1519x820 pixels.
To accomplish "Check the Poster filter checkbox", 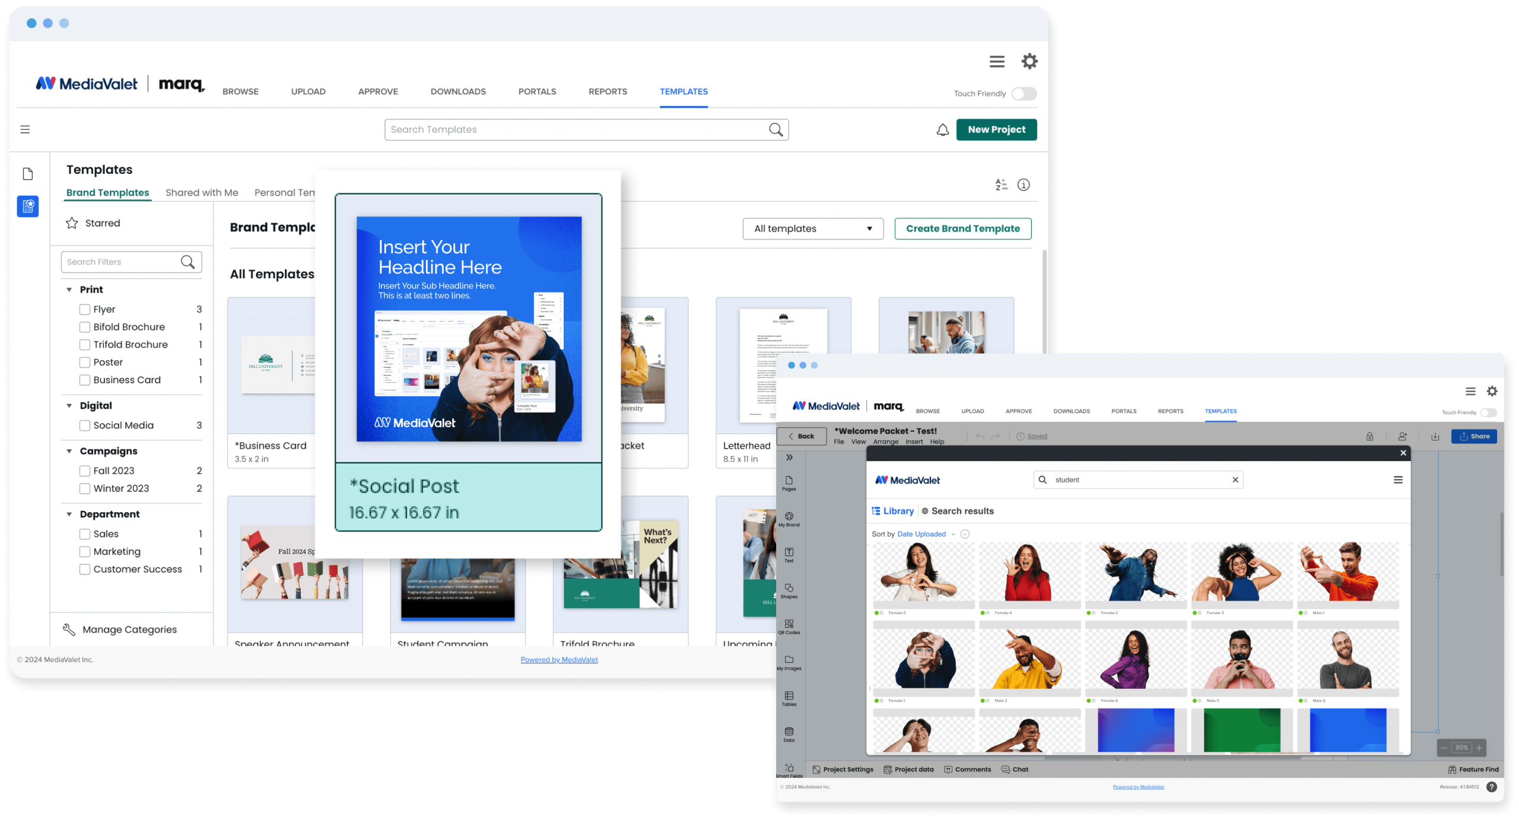I will point(85,362).
